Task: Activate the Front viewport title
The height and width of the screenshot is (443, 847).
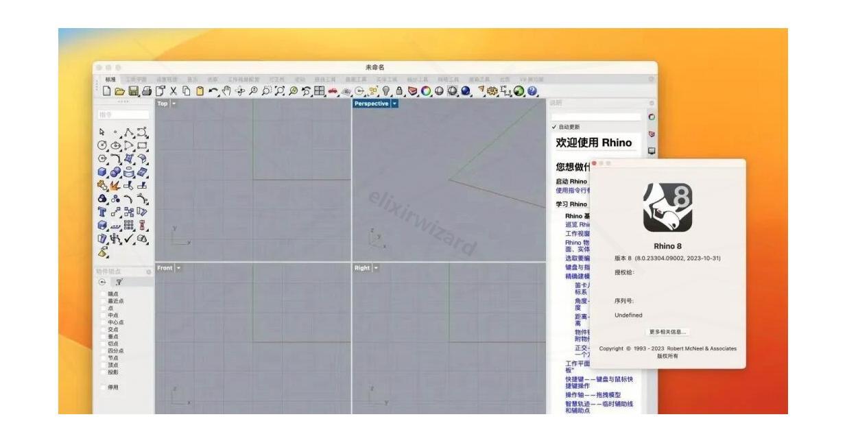Action: point(165,267)
